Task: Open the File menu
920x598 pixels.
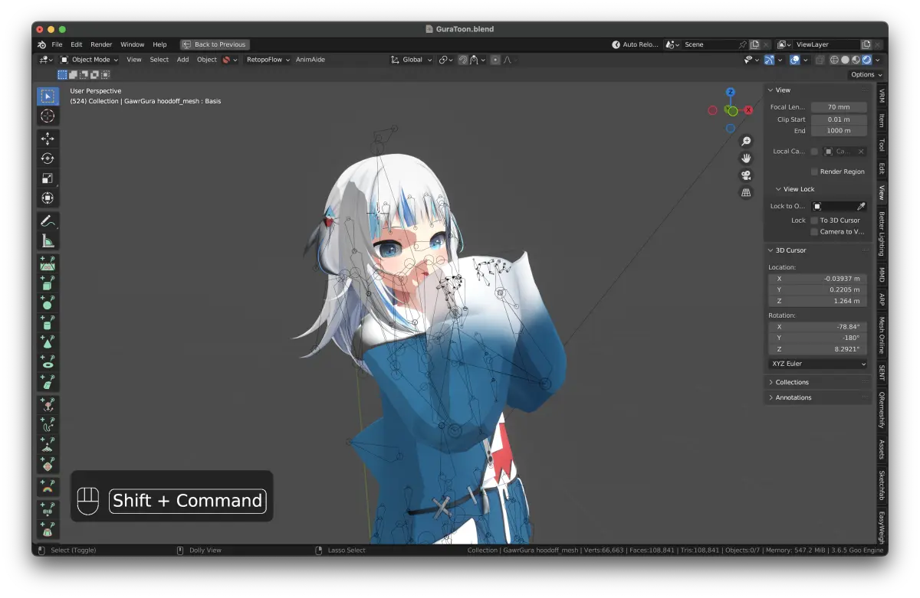Action: (58, 44)
